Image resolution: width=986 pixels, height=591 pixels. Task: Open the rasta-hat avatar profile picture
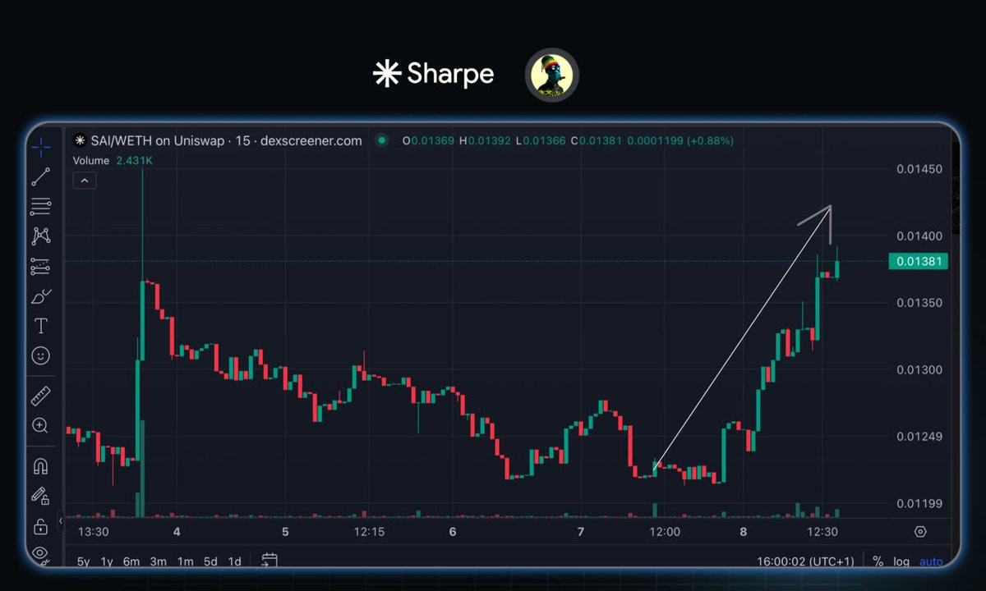(552, 75)
